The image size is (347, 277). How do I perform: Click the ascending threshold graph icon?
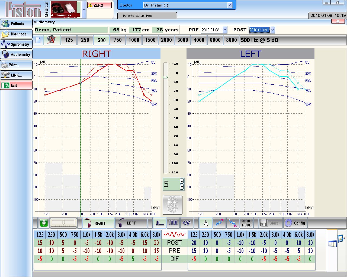219,223
